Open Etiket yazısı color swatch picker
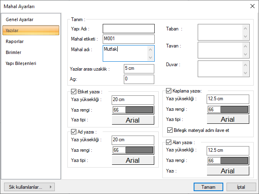Screen dimensions: 259x194 [x=133, y=110]
